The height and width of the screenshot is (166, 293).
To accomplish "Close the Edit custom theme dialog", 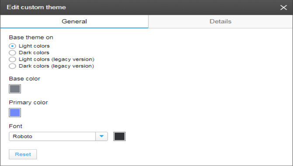I will [283, 7].
